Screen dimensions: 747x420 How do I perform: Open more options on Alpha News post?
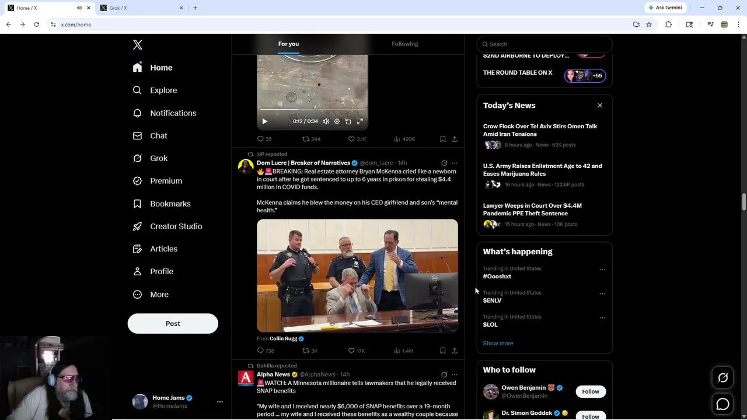(x=455, y=374)
